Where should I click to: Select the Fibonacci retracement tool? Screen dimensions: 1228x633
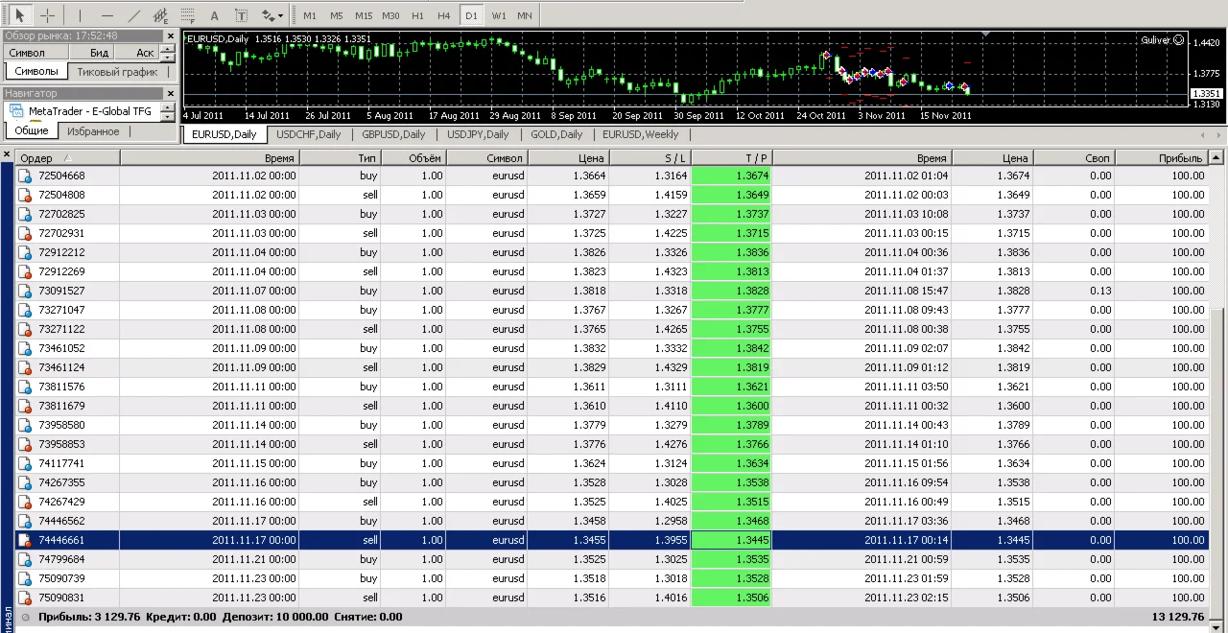(x=188, y=15)
